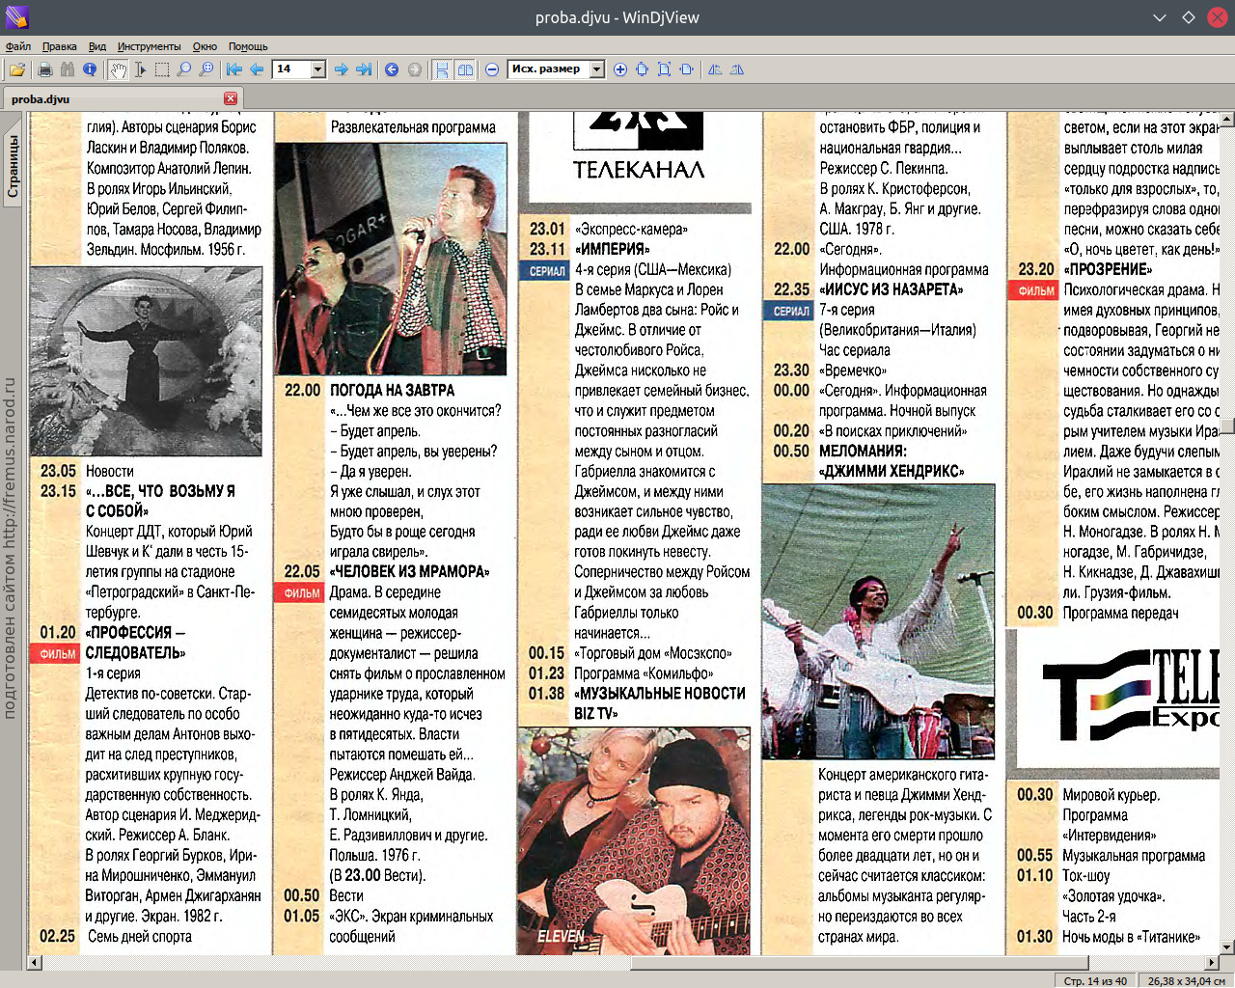Click the Back navigation round arrow
This screenshot has height=988, width=1235.
pyautogui.click(x=392, y=69)
